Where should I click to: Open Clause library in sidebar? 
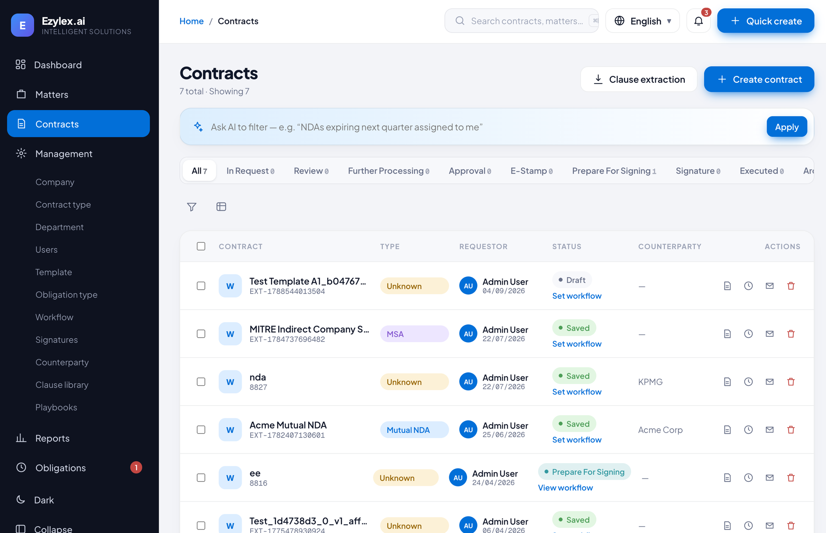[62, 385]
